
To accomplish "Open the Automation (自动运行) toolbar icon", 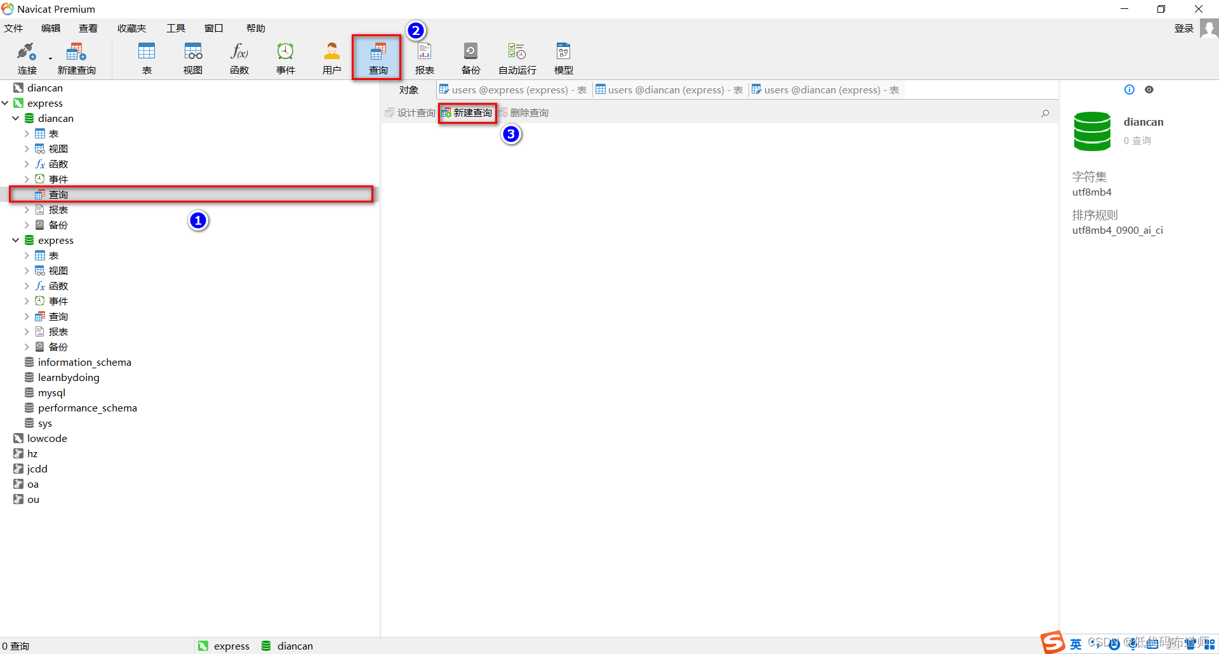I will 517,58.
